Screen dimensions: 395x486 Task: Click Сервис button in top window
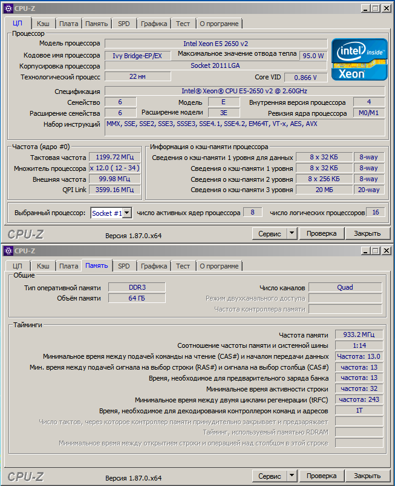click(x=270, y=234)
